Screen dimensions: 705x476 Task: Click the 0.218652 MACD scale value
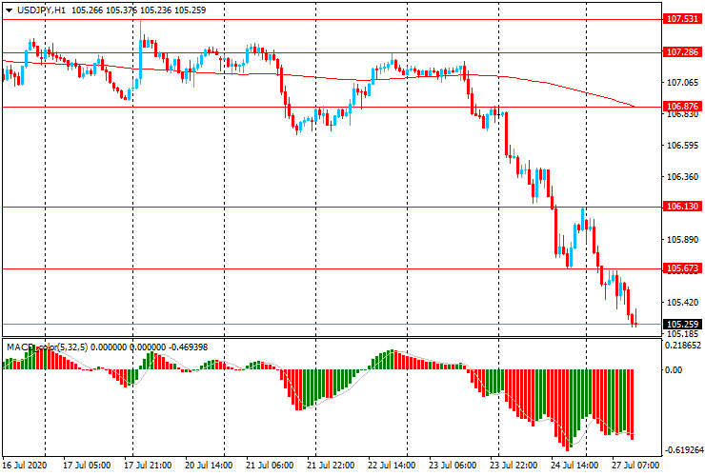(683, 346)
